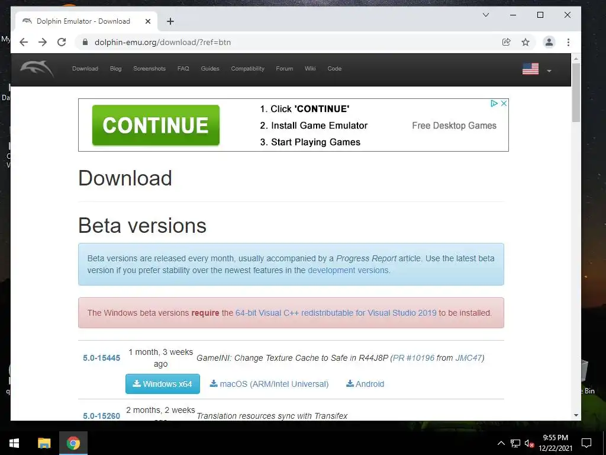Image resolution: width=606 pixels, height=455 pixels.
Task: Click 'Translation resources sync with Transifex' text
Action: (x=272, y=416)
